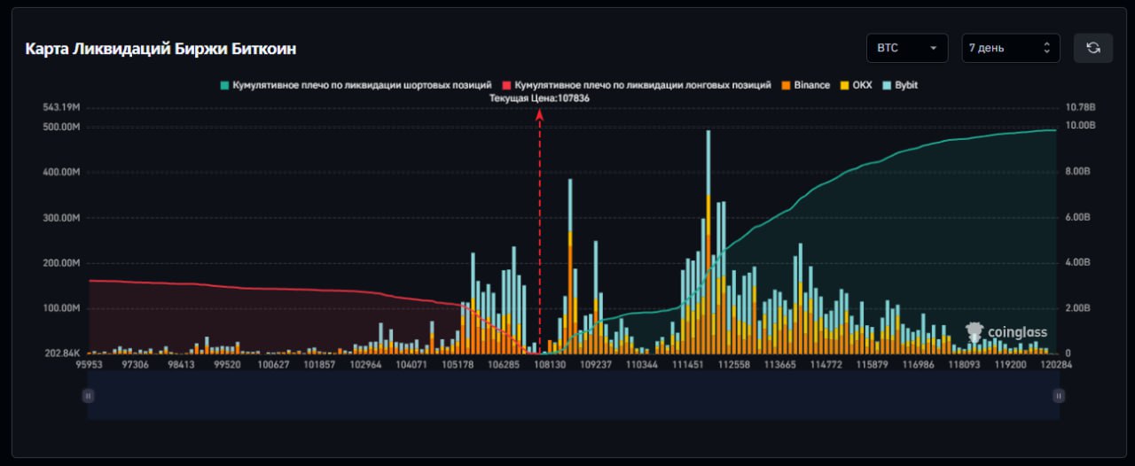This screenshot has width=1135, height=466.
Task: Click the light blue Bybit legend marker
Action: [888, 85]
